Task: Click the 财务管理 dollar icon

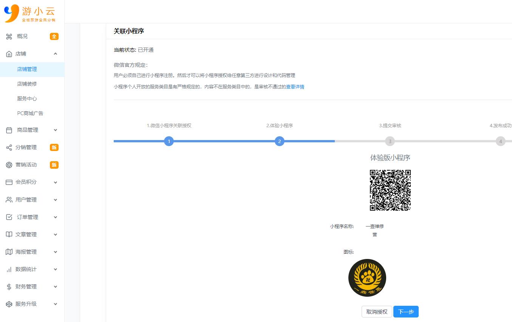Action: (9, 287)
